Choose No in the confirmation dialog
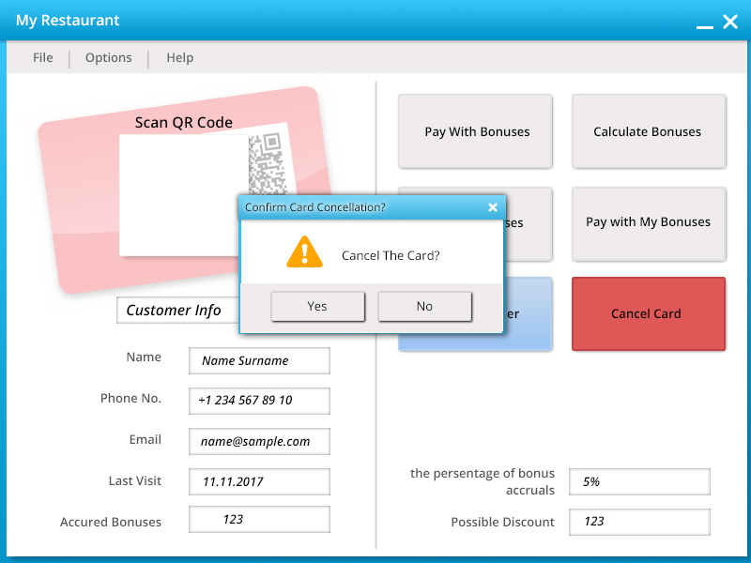 point(425,307)
